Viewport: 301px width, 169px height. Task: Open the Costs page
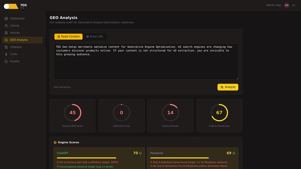pyautogui.click(x=23, y=54)
